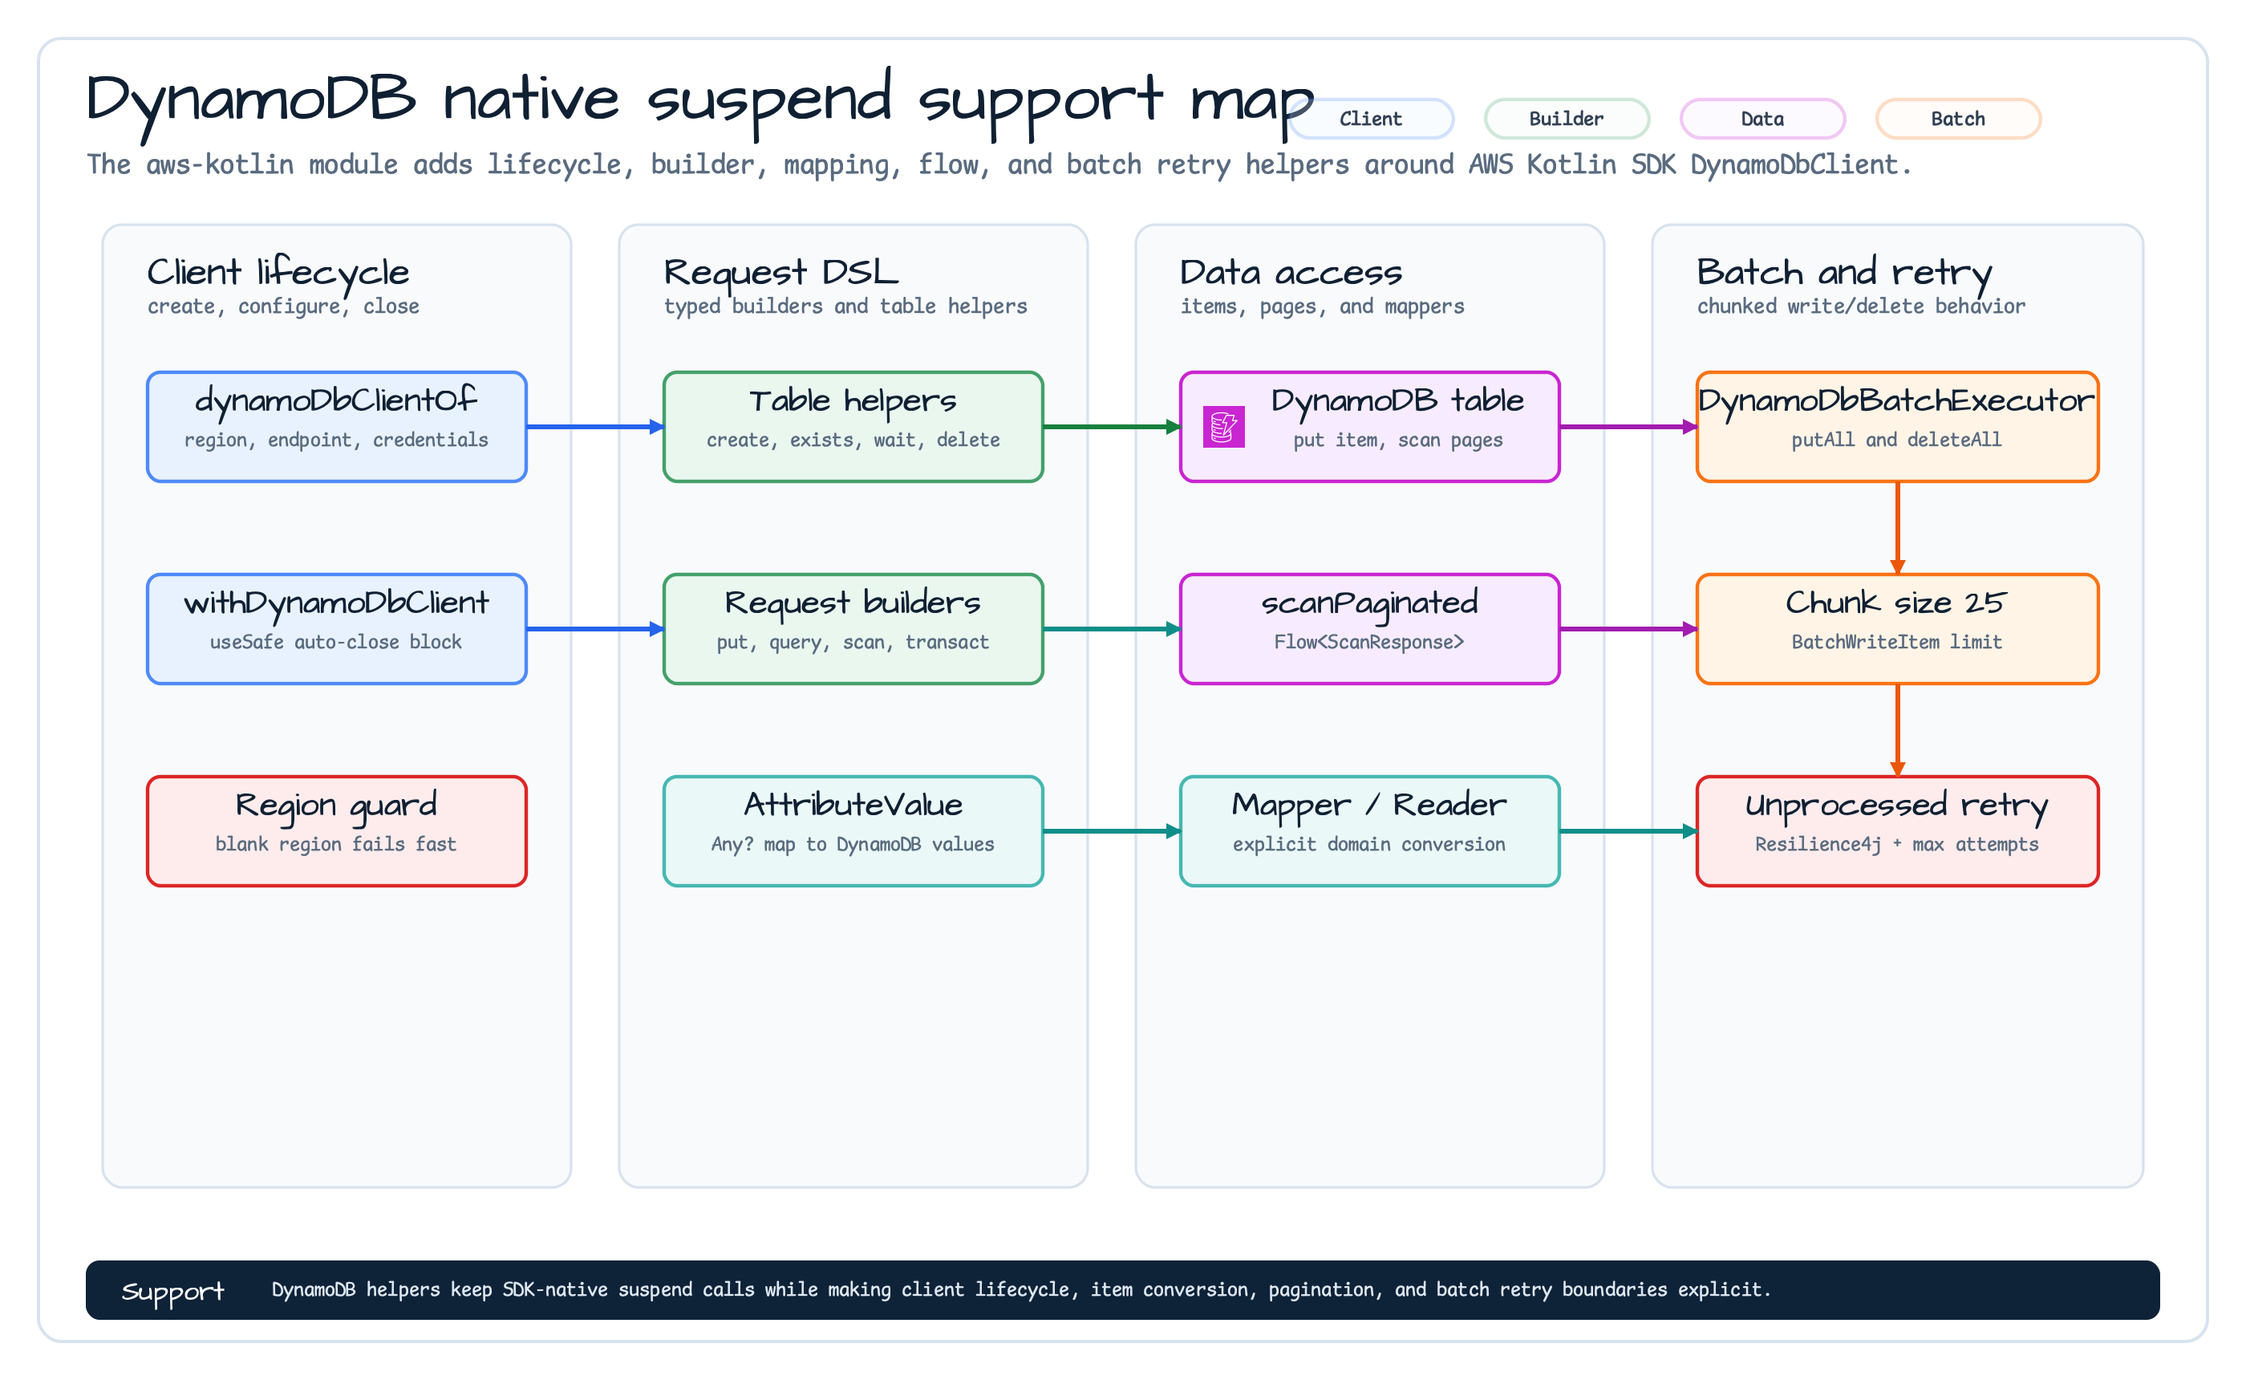
Task: Click the DynamoDbBatchExecutor node
Action: 1898,426
